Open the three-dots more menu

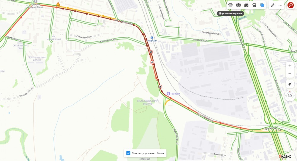pyautogui.click(x=280, y=5)
